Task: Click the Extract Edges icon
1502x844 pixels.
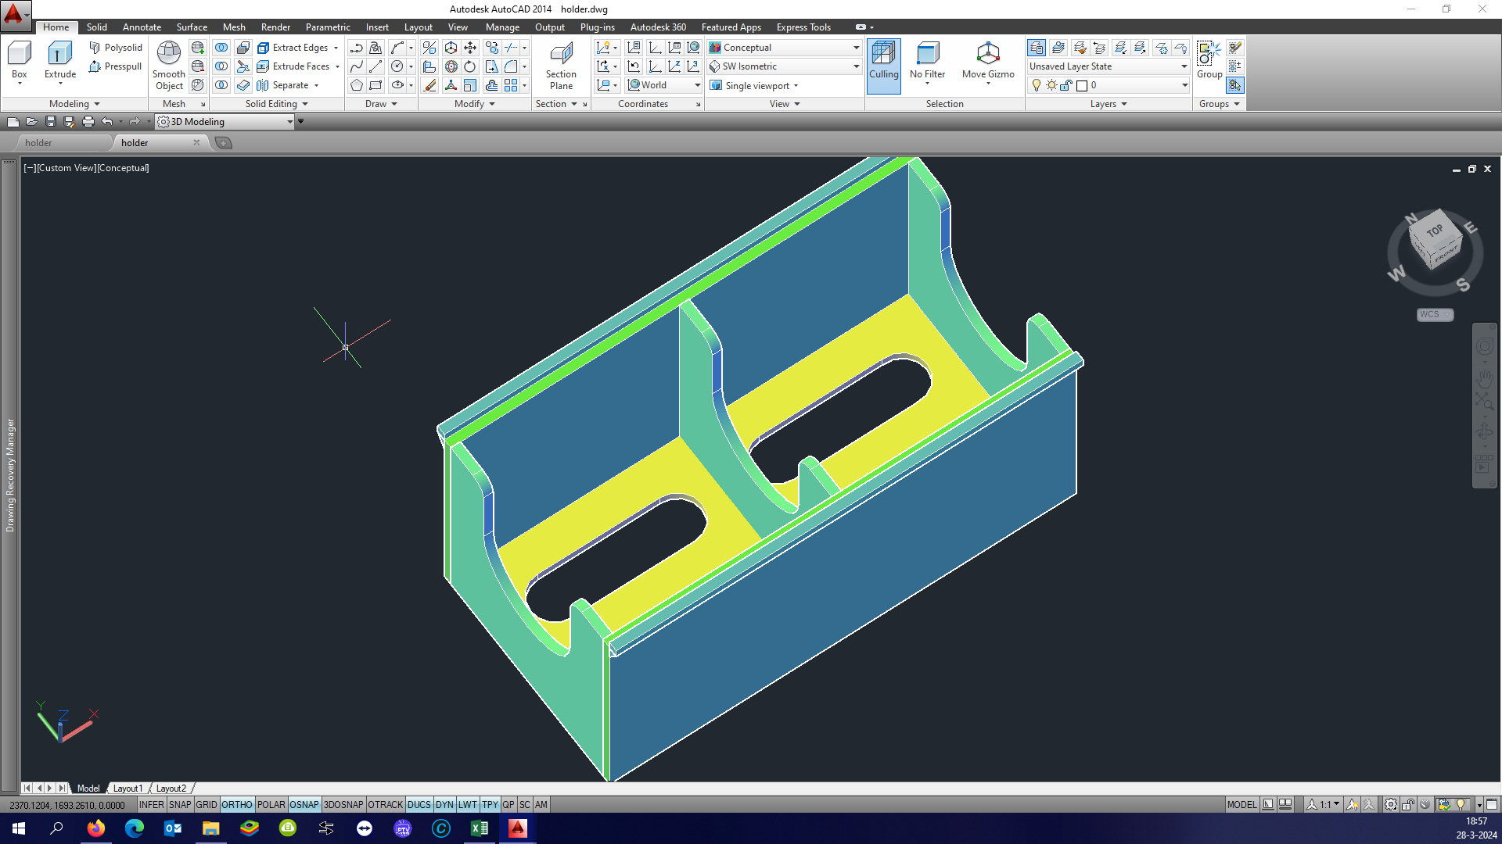Action: pos(264,48)
